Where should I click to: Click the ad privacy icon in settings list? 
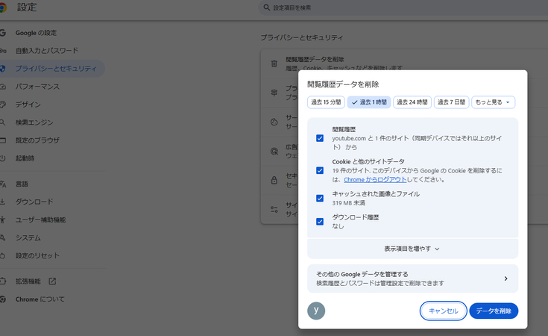274,151
